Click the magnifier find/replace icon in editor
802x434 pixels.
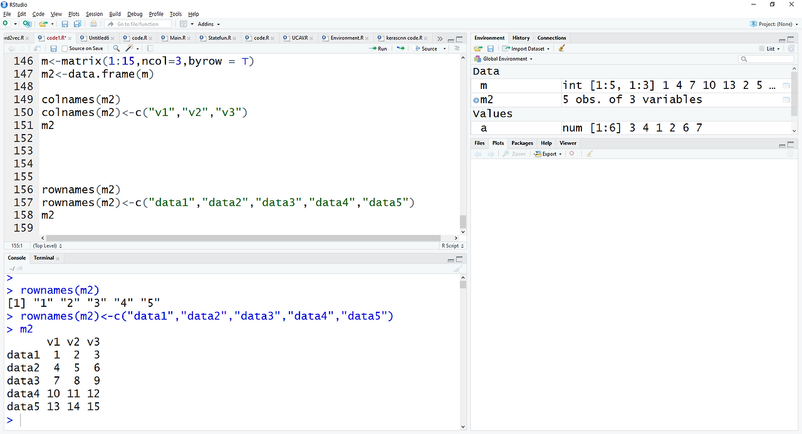117,48
